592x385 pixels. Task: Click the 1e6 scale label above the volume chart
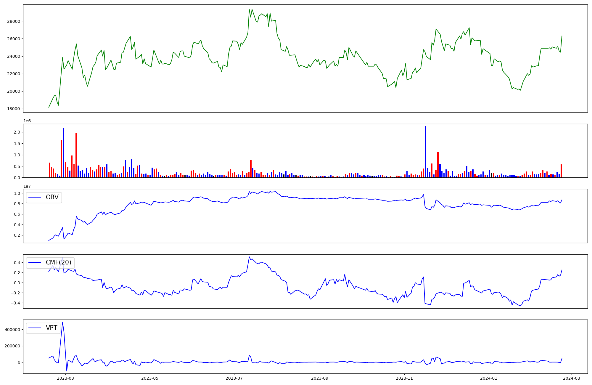point(27,121)
